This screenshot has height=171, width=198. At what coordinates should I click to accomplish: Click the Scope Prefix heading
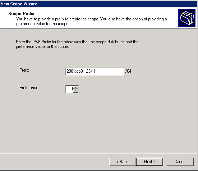coord(21,14)
